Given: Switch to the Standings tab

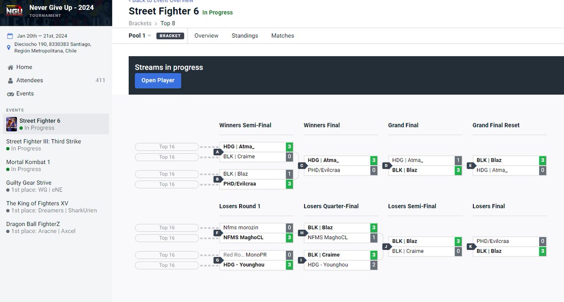Looking at the screenshot, I should click(x=245, y=36).
